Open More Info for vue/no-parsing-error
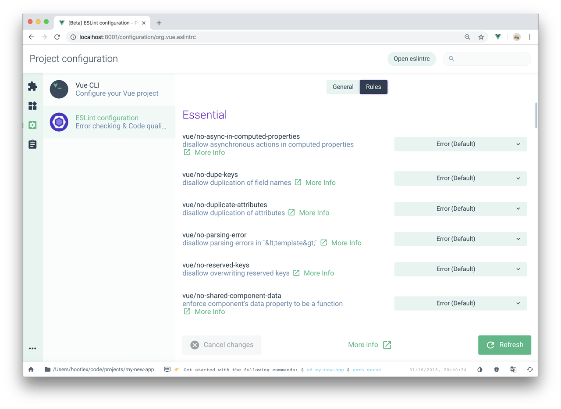 [341, 243]
